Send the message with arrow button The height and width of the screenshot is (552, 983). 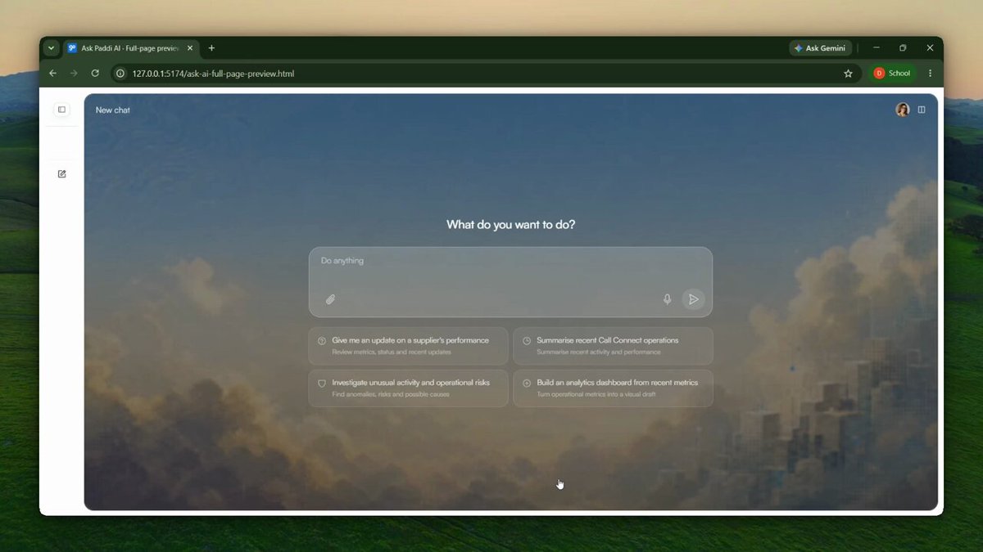coord(693,299)
